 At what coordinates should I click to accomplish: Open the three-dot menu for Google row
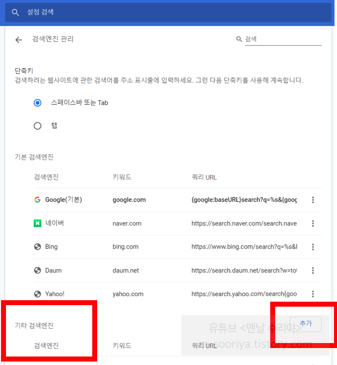click(x=313, y=200)
